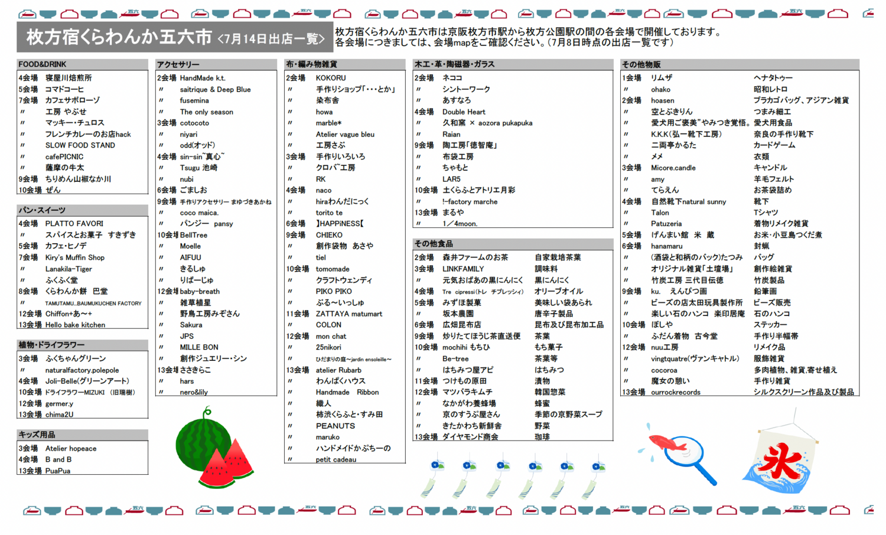This screenshot has height=535, width=886.
Task: Select Atelier hopeace under kids goods
Action: click(71, 449)
